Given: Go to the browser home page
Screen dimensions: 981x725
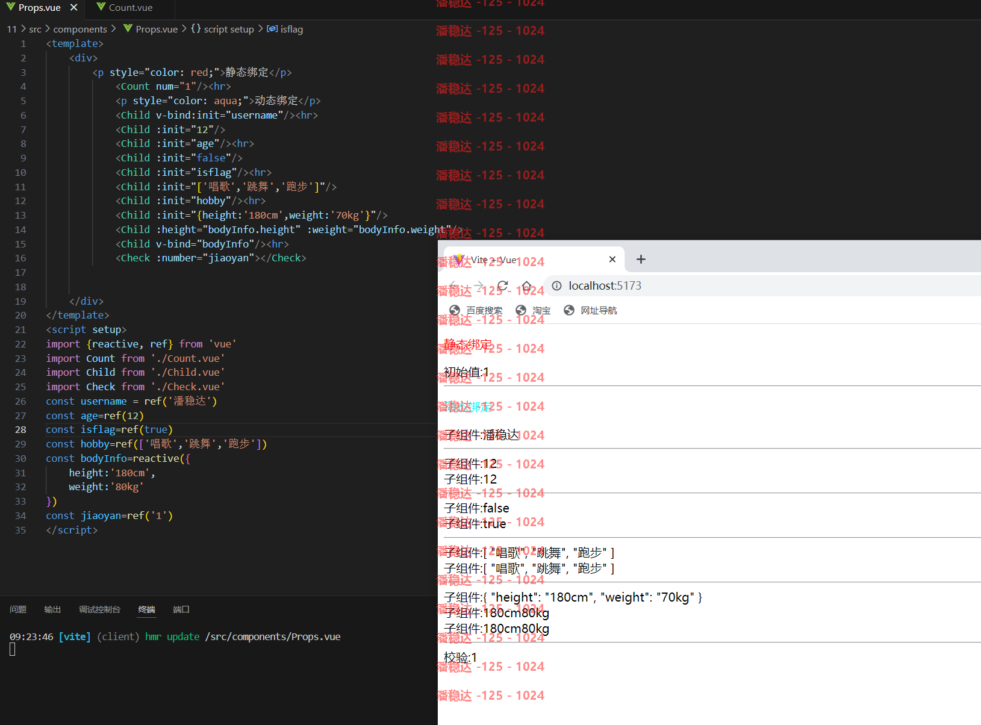Looking at the screenshot, I should [x=527, y=285].
